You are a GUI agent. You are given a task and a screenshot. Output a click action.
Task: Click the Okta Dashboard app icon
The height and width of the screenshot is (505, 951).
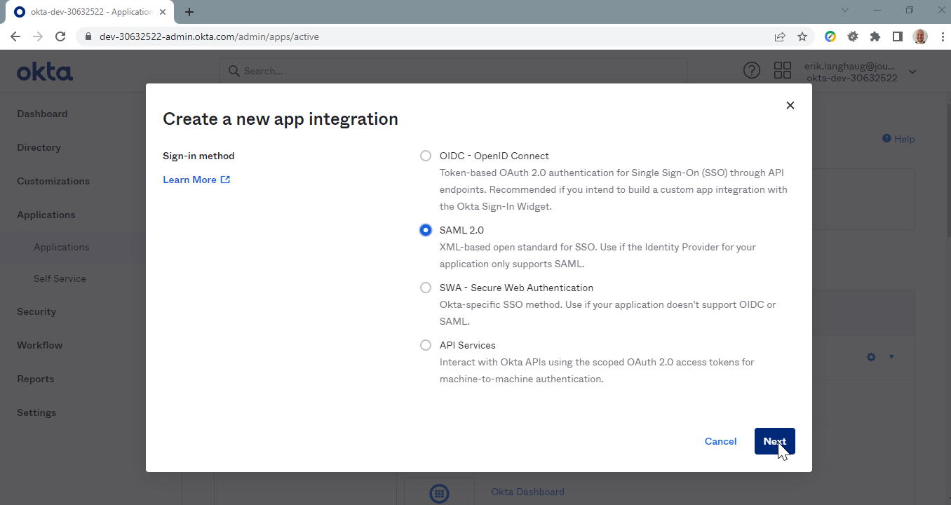pyautogui.click(x=440, y=493)
